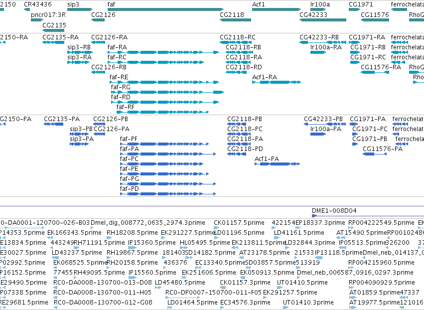
Task: Open EST RC0-DA0008-130700-013-D08
Action: pyautogui.click(x=103, y=283)
